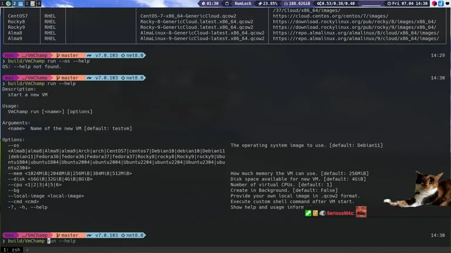The width and height of the screenshot is (451, 253).
Task: Open a new terminal tab with the plus button
Action: (x=28, y=250)
